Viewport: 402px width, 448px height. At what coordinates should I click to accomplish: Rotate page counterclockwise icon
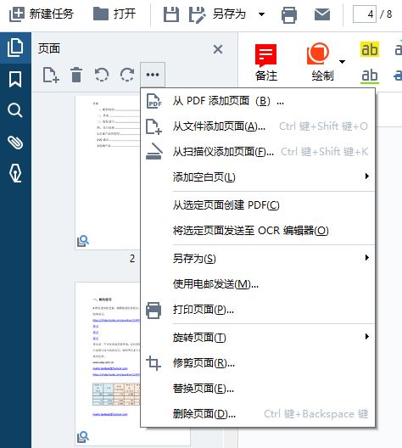tap(102, 75)
